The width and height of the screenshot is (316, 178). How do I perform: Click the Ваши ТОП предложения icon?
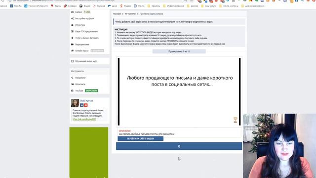[73, 32]
